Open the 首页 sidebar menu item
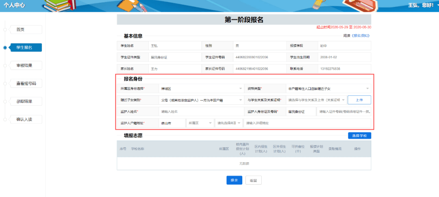This screenshot has width=439, height=197. pos(26,30)
